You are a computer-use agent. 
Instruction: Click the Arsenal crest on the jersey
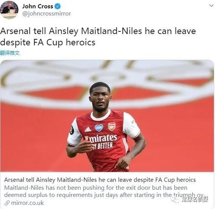[112, 127]
